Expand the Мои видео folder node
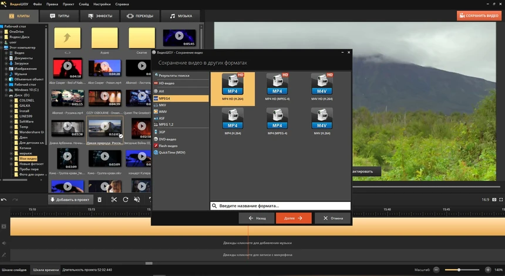 point(11,159)
